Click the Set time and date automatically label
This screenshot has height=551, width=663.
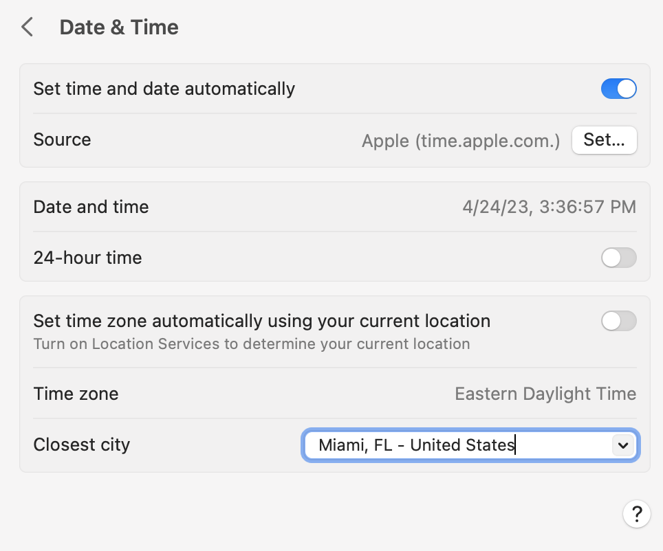164,89
